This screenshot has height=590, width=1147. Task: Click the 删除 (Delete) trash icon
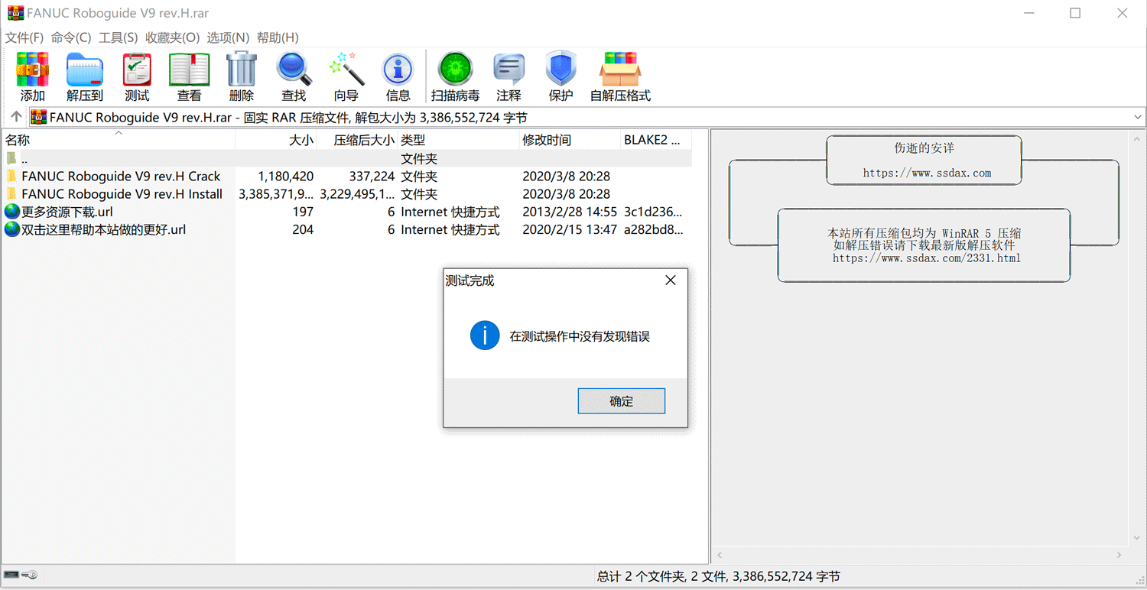tap(241, 70)
